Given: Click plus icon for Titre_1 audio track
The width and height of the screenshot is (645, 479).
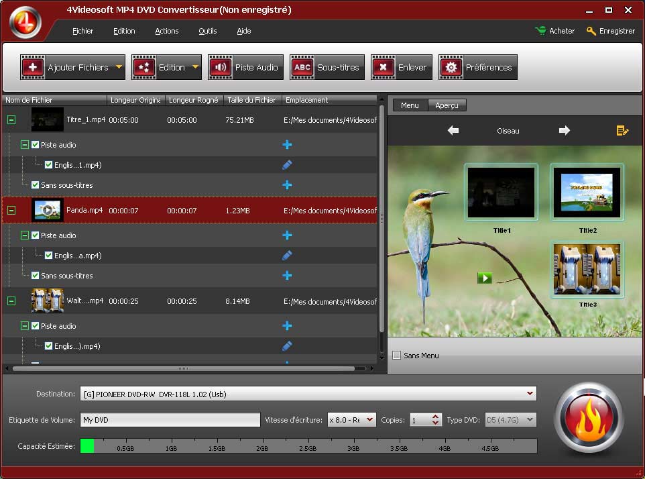Looking at the screenshot, I should [287, 145].
